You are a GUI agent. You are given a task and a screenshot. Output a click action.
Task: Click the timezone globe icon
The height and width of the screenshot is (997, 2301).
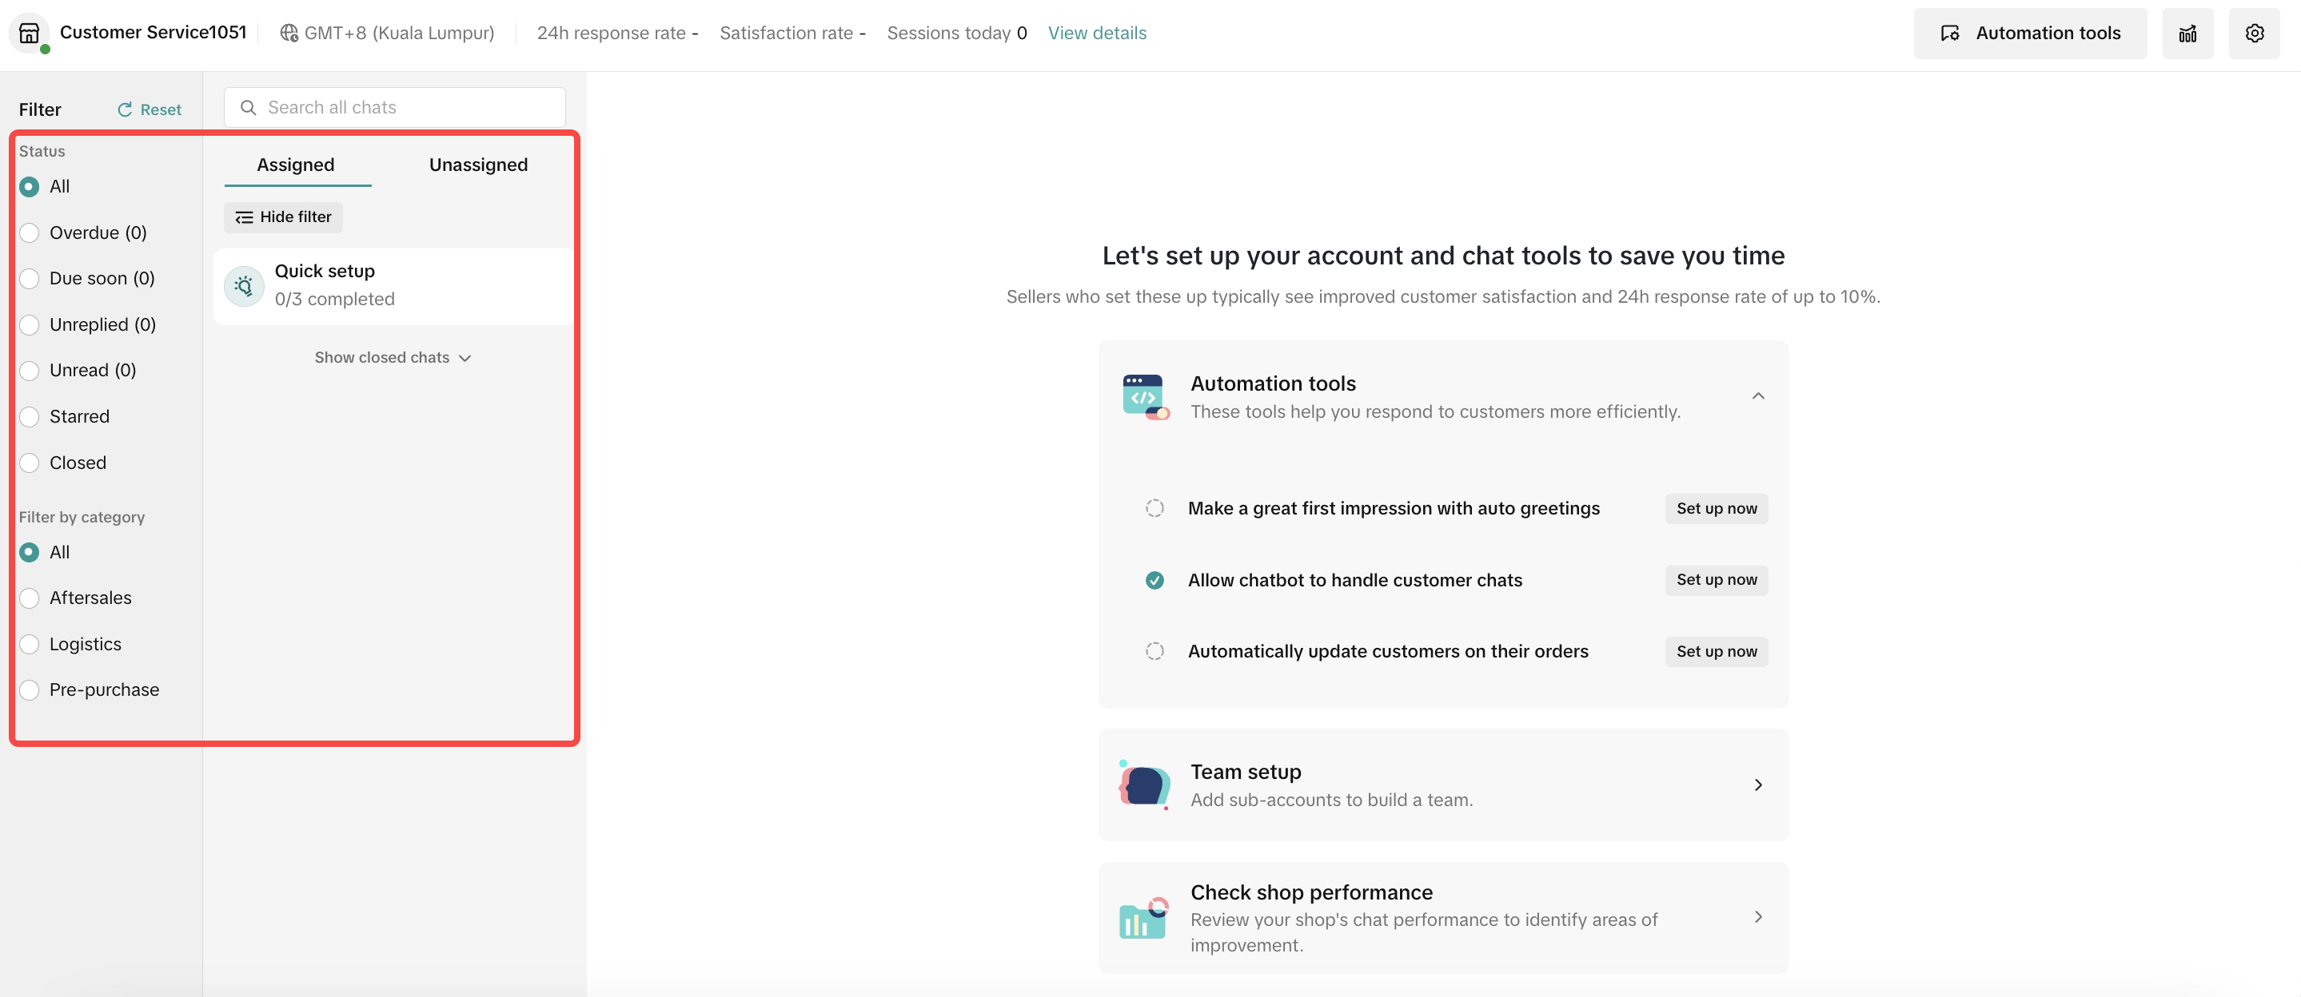point(289,33)
